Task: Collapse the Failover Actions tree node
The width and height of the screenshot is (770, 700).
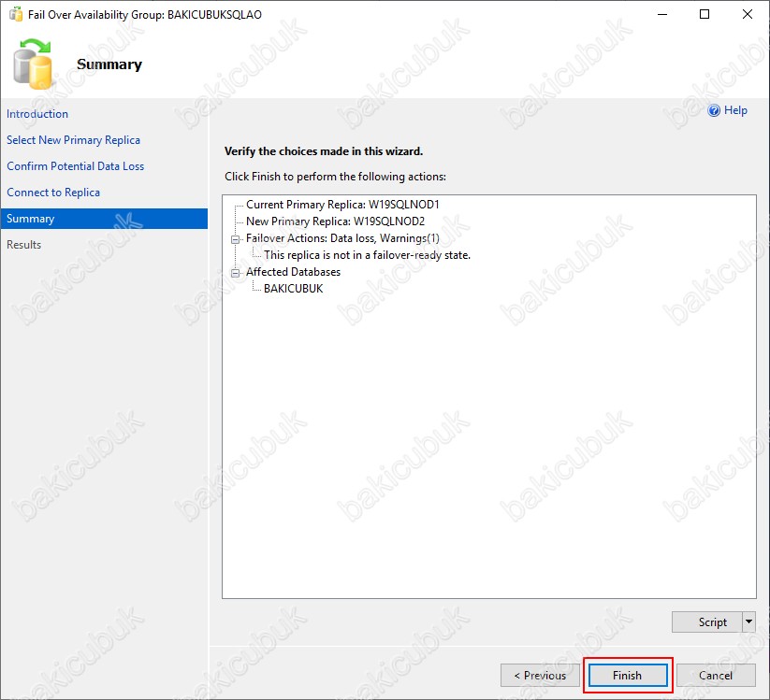Action: [x=235, y=239]
